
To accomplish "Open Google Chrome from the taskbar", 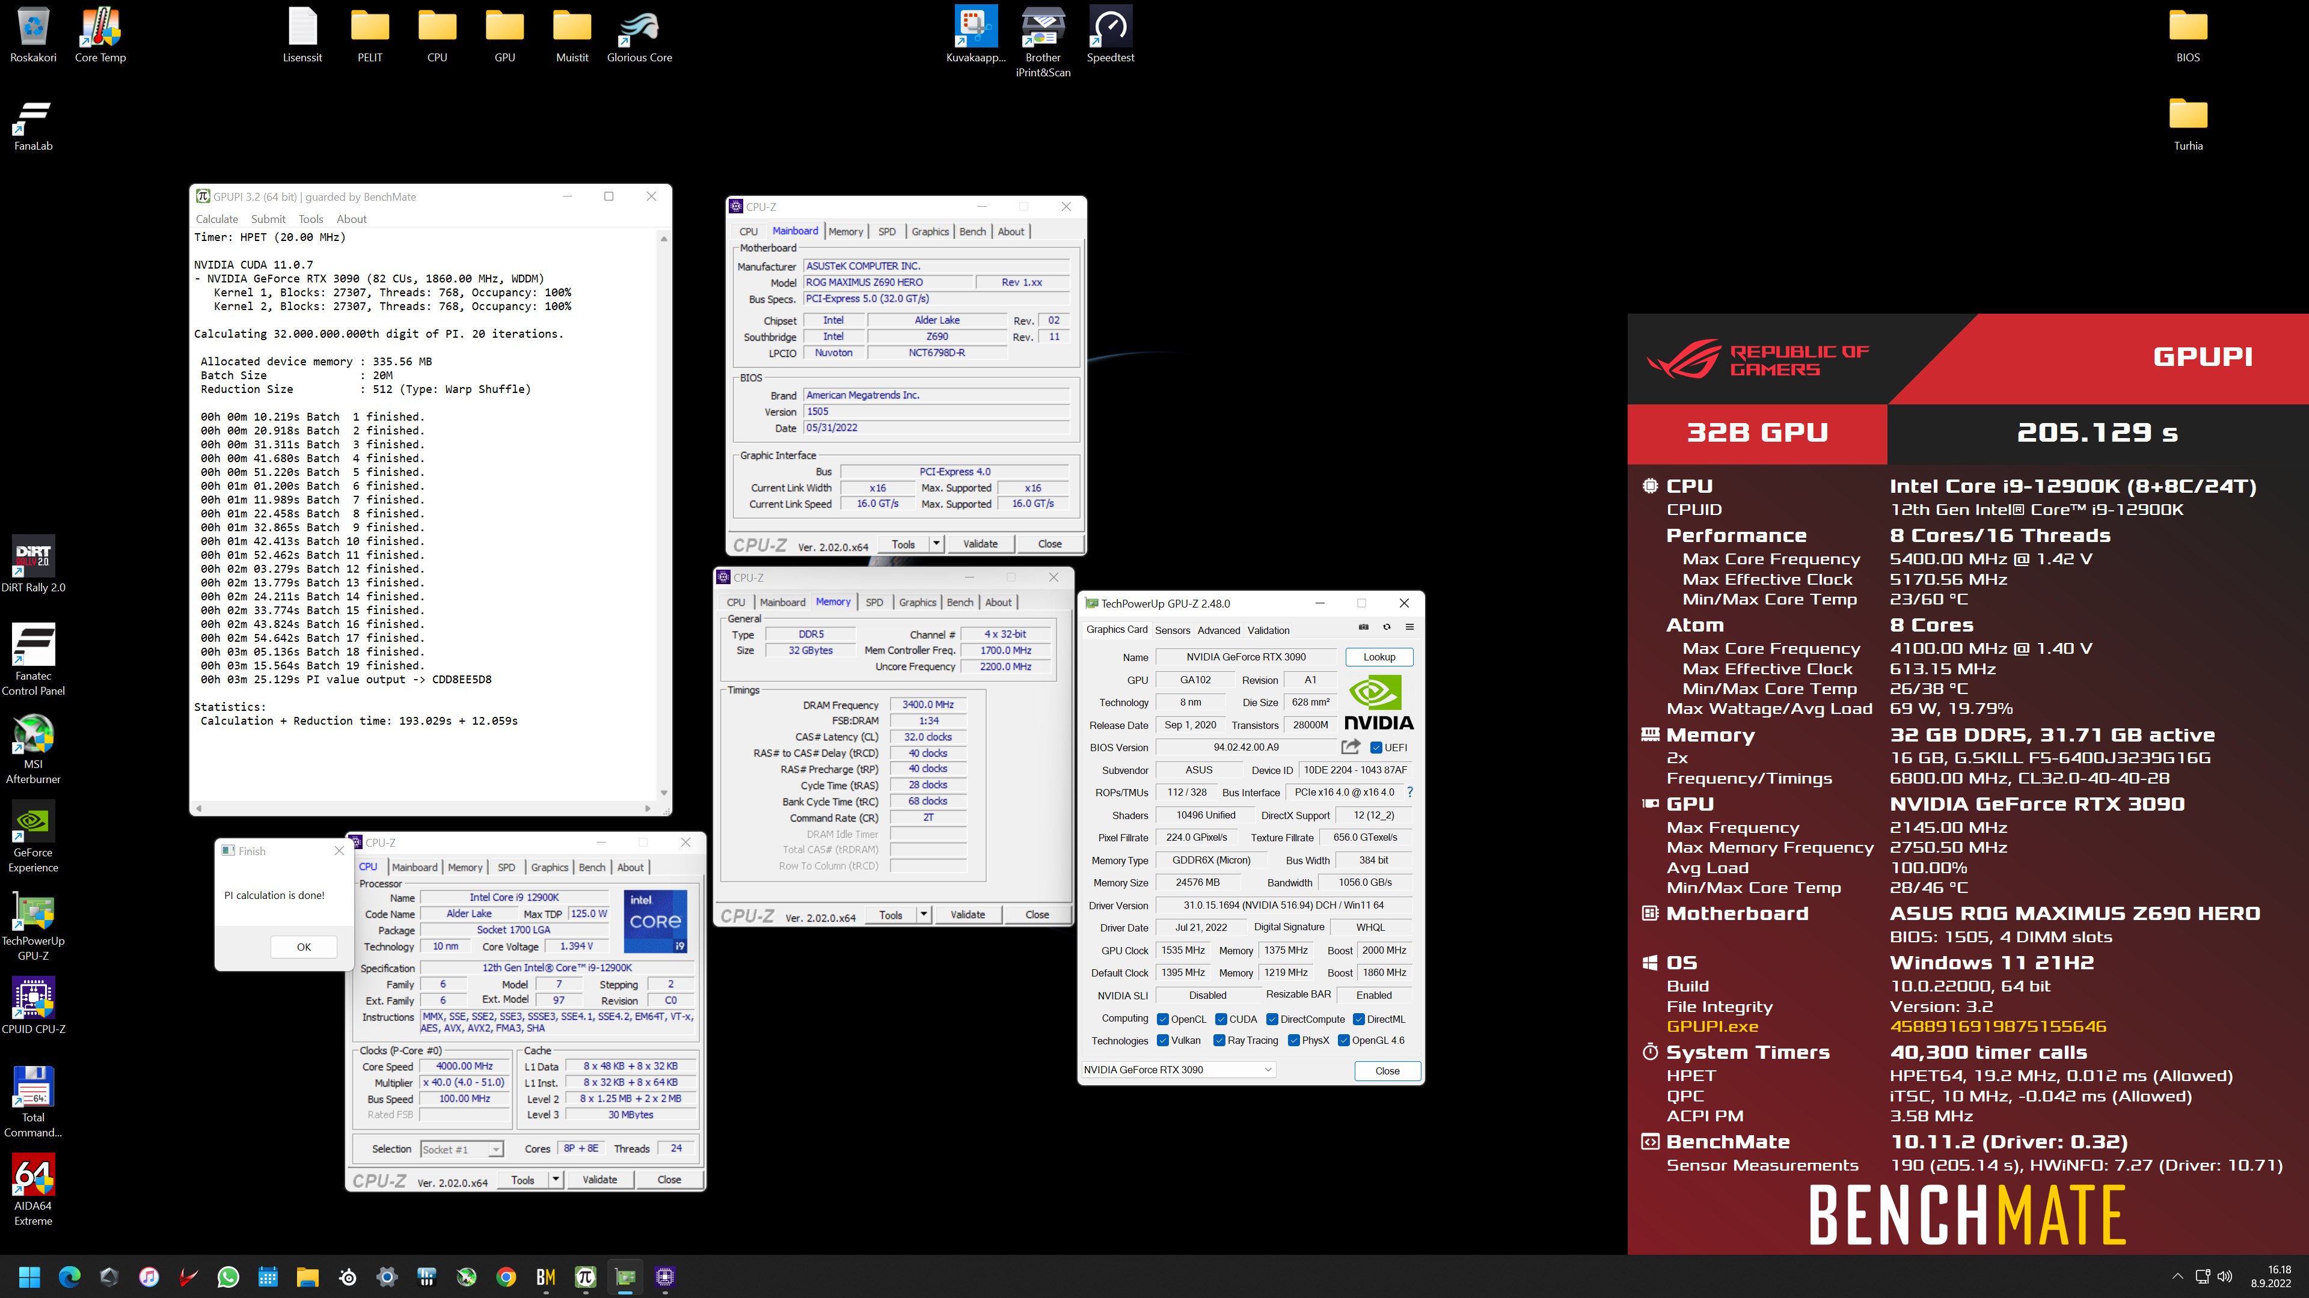I will coord(506,1276).
